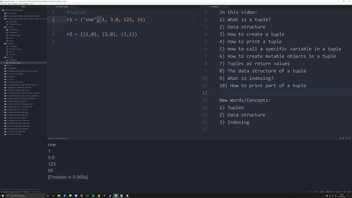This screenshot has height=198, width=352.
Task: Switch to the right editor pane's file tab
Action: (215, 7)
